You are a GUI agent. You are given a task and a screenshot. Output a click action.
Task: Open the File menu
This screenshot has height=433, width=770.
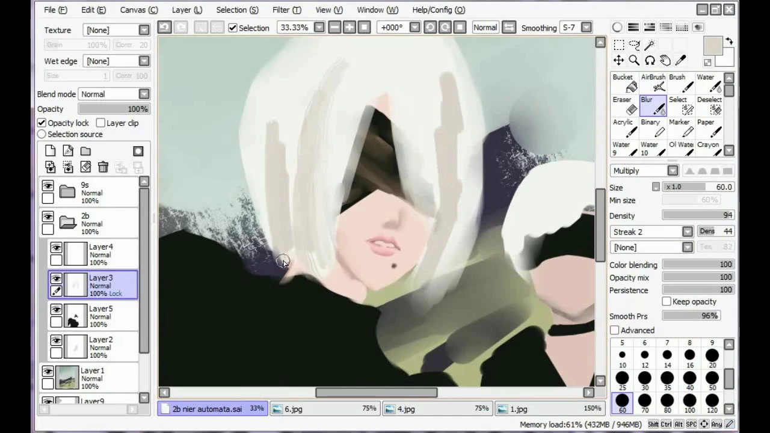(x=56, y=10)
